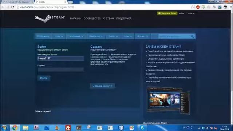Select the Популярное tab in the store bar

coord(43,36)
